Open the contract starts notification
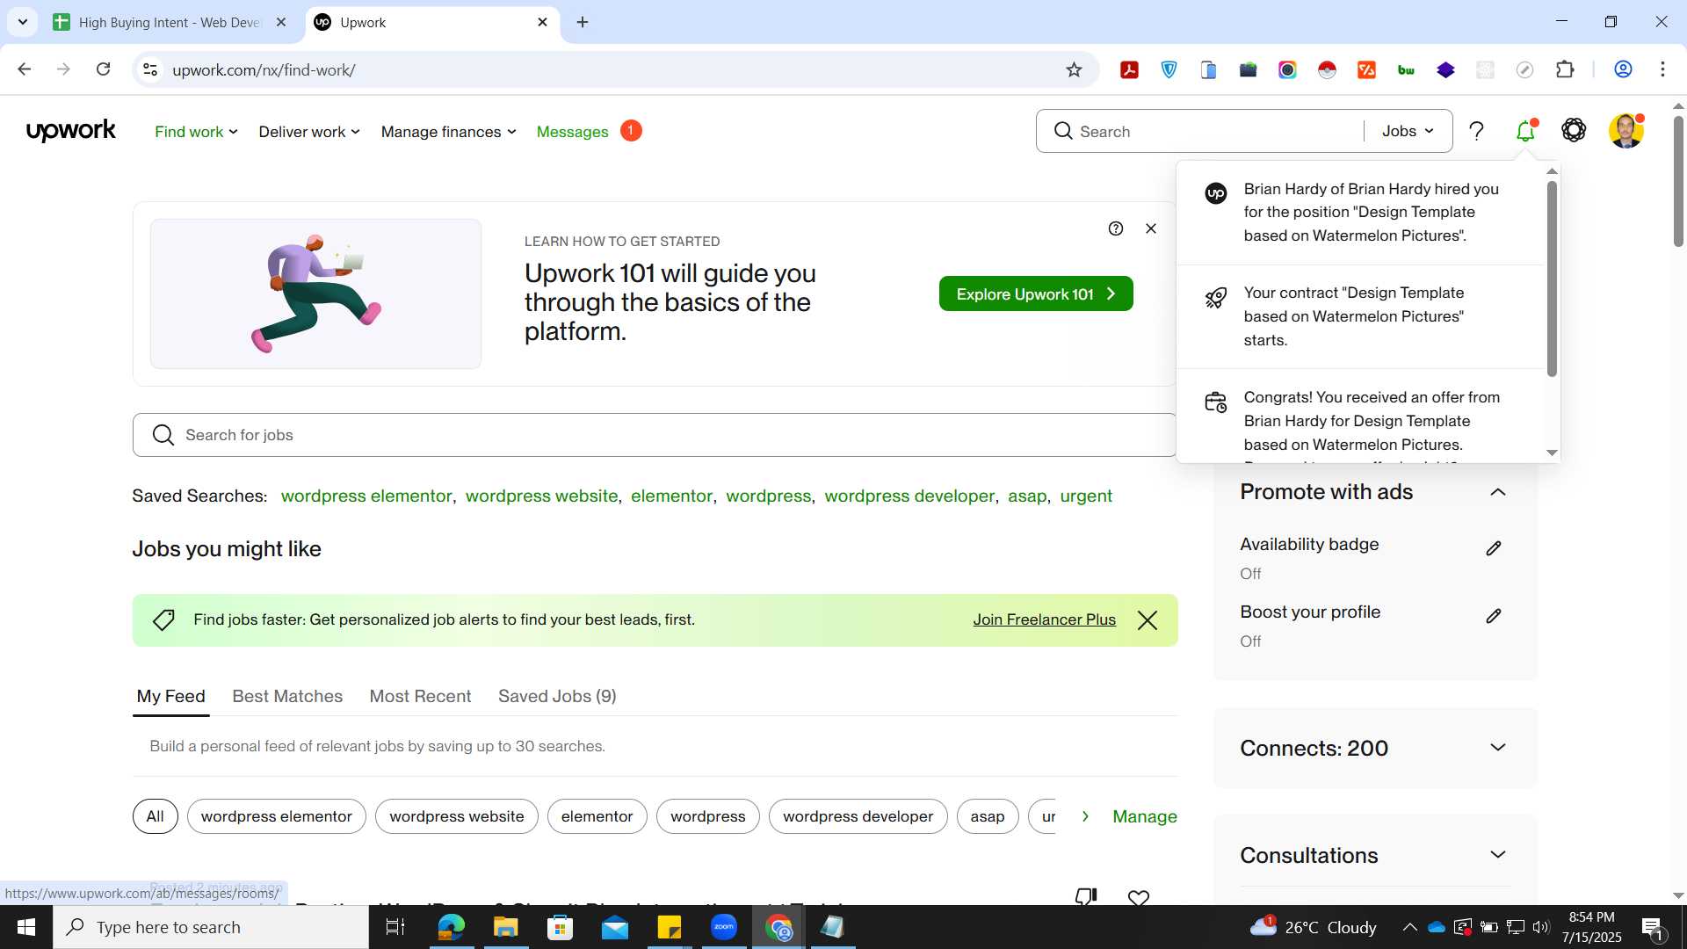Viewport: 1687px width, 949px height. [1360, 316]
